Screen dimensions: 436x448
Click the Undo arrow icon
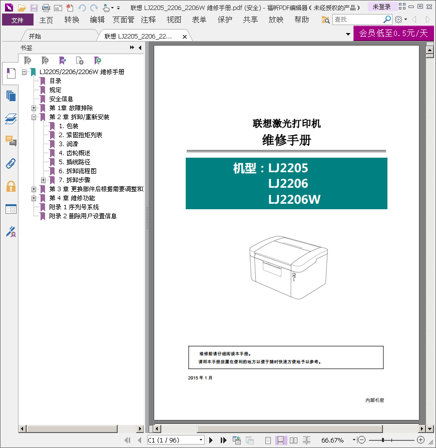[82, 8]
